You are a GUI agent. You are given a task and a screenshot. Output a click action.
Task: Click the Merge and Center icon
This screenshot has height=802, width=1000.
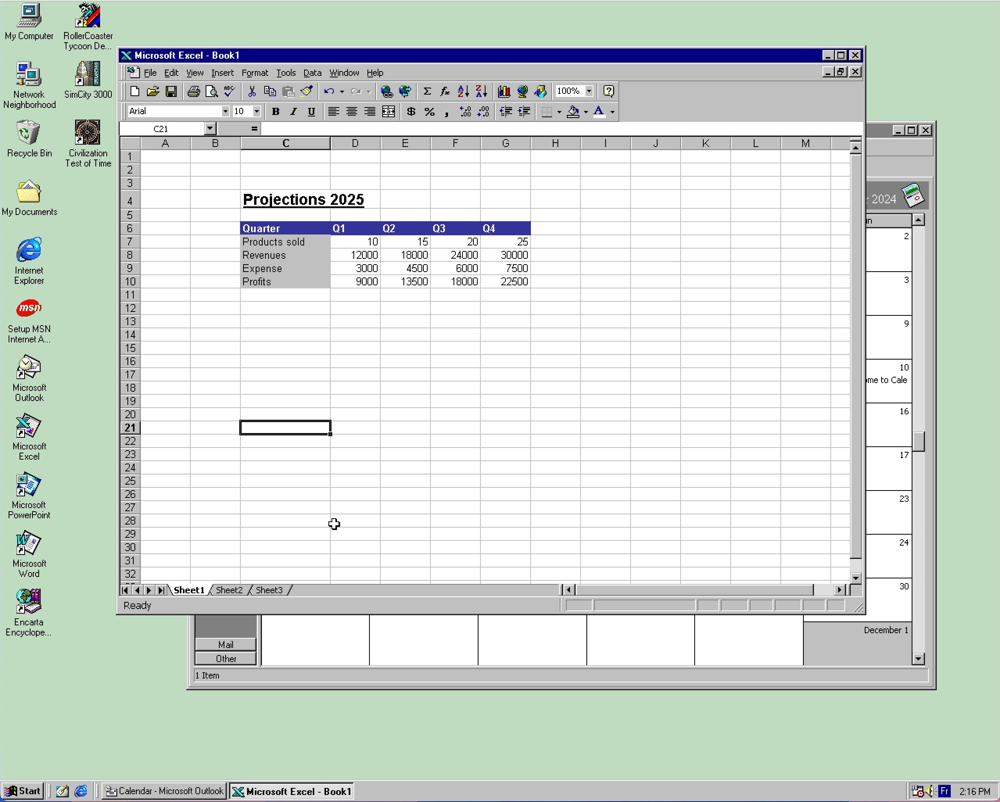pos(388,112)
